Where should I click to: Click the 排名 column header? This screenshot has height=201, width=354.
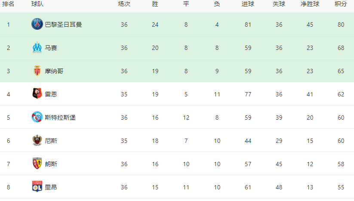pyautogui.click(x=8, y=4)
